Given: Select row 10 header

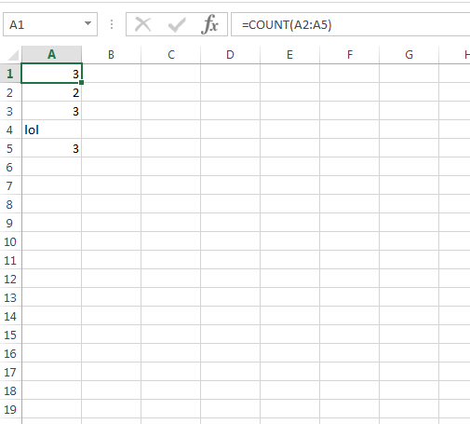Looking at the screenshot, I should click(10, 241).
